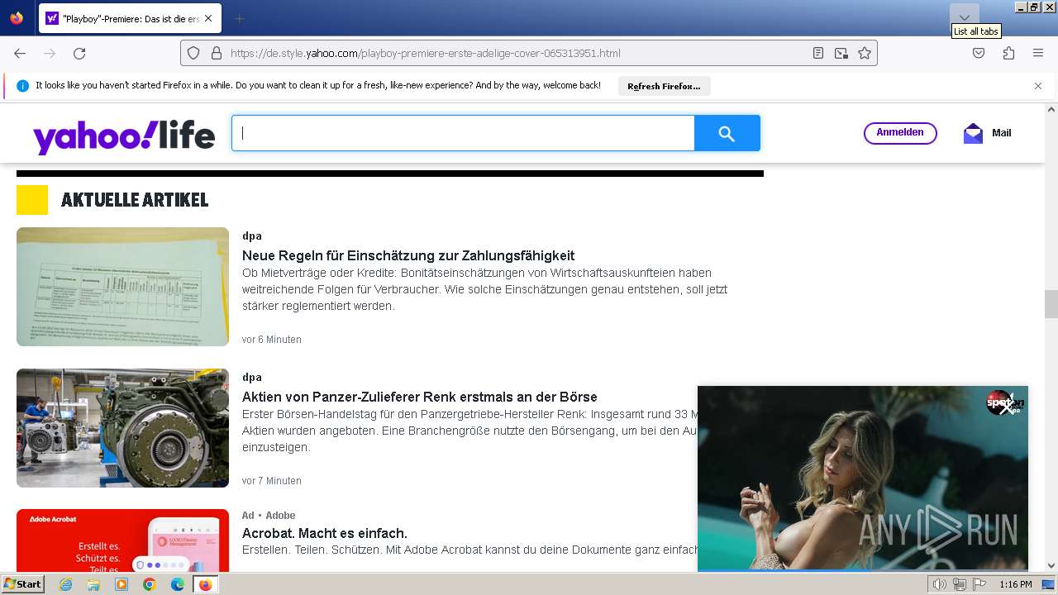This screenshot has width=1058, height=595.
Task: Open the Renk gearbox article thumbnail
Action: (x=122, y=428)
